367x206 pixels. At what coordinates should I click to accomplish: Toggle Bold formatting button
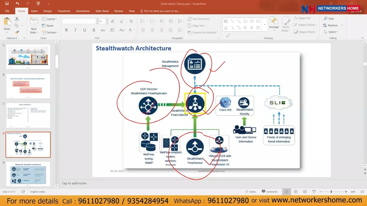coord(66,30)
